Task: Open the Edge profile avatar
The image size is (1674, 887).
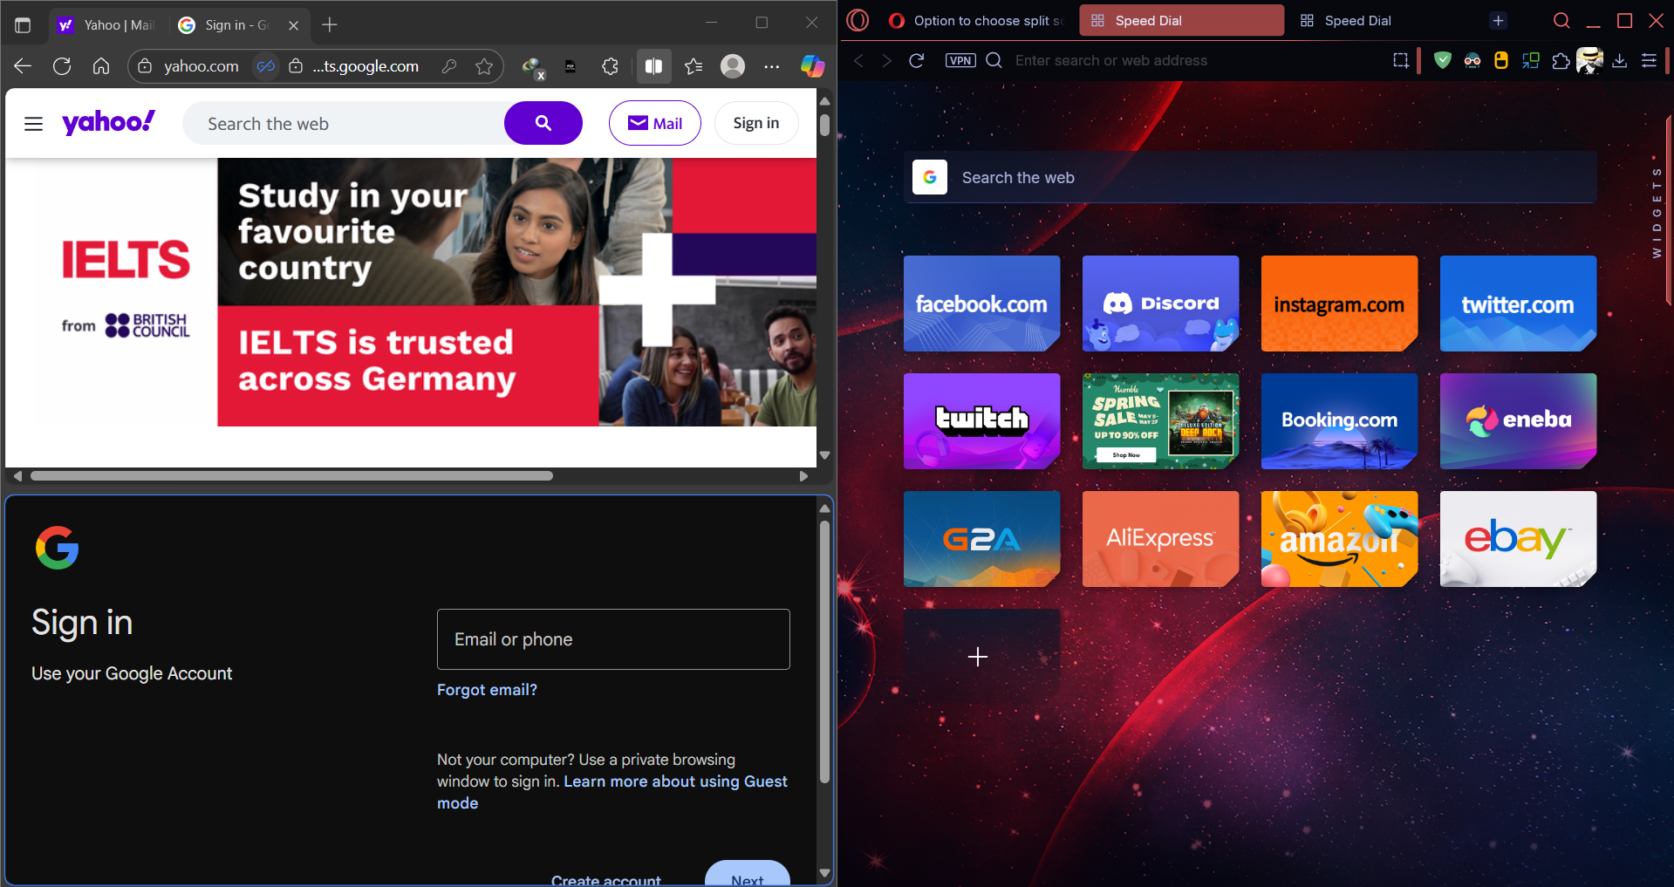Action: [733, 66]
